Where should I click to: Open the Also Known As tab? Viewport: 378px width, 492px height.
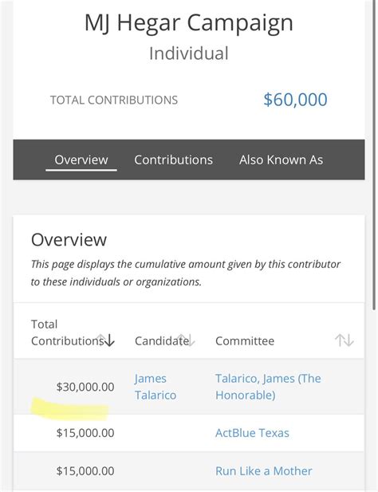[x=281, y=159]
